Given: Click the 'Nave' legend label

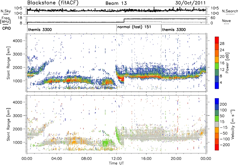Looking at the screenshot, I should 226,21.
